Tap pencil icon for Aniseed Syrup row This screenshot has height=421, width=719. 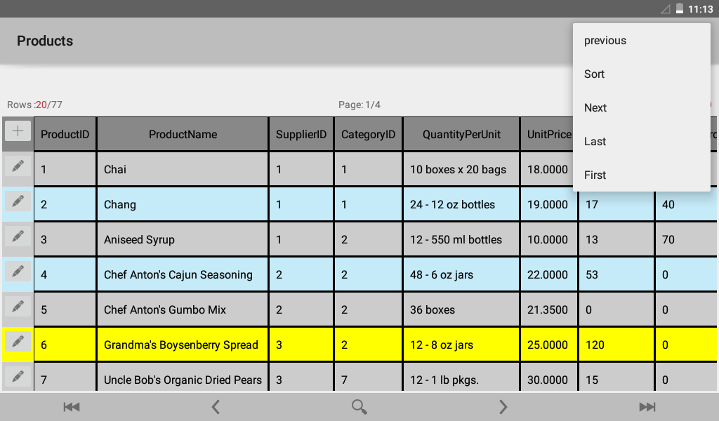(x=18, y=236)
